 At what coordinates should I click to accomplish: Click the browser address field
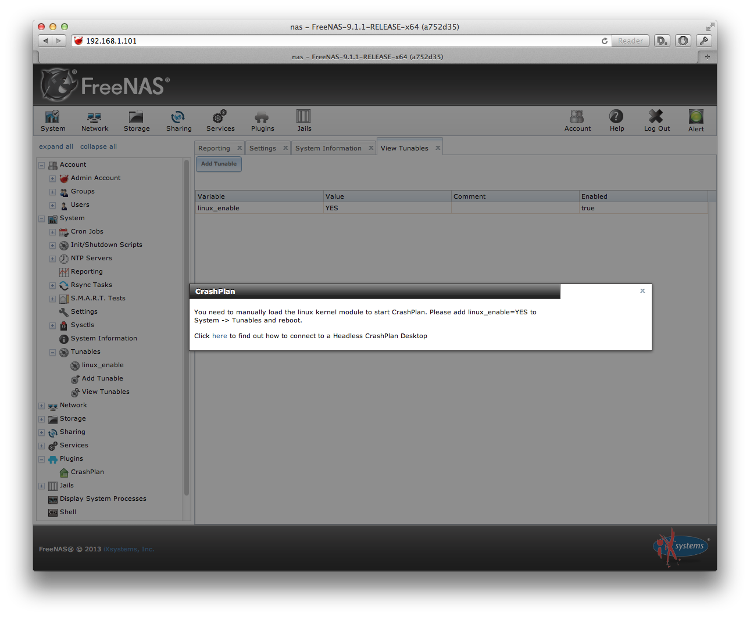(x=340, y=41)
